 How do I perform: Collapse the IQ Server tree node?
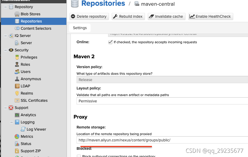pos(5,36)
